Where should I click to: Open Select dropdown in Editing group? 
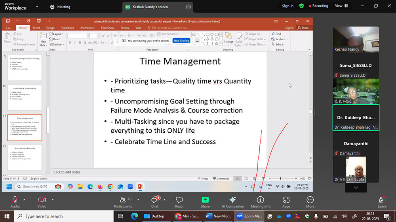pos(278,44)
